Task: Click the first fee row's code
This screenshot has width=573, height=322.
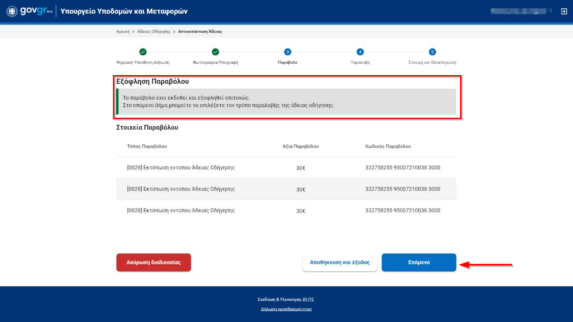Action: tap(403, 168)
